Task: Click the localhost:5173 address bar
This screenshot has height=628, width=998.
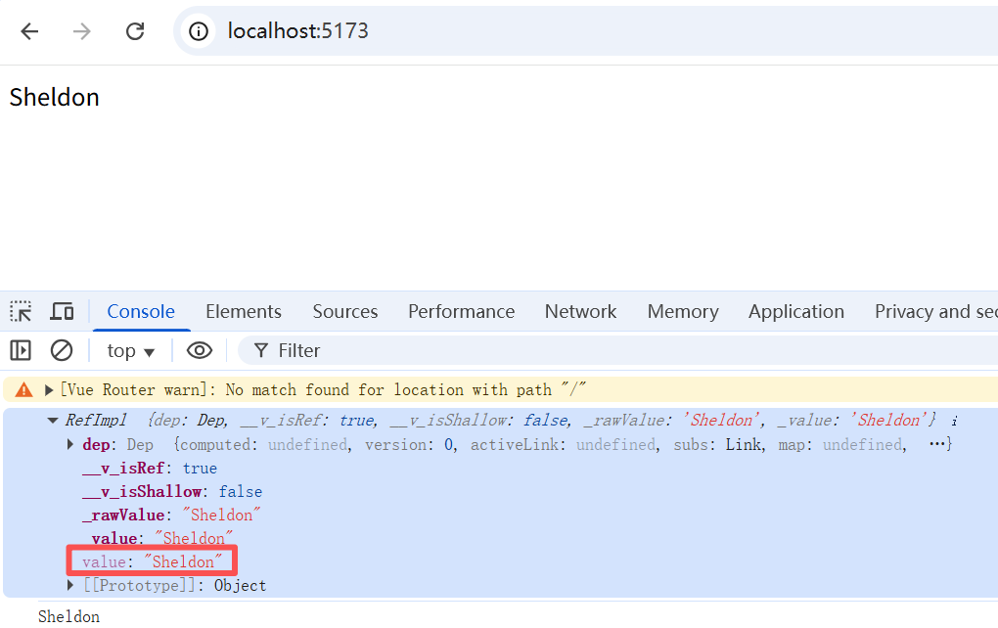Action: click(585, 31)
